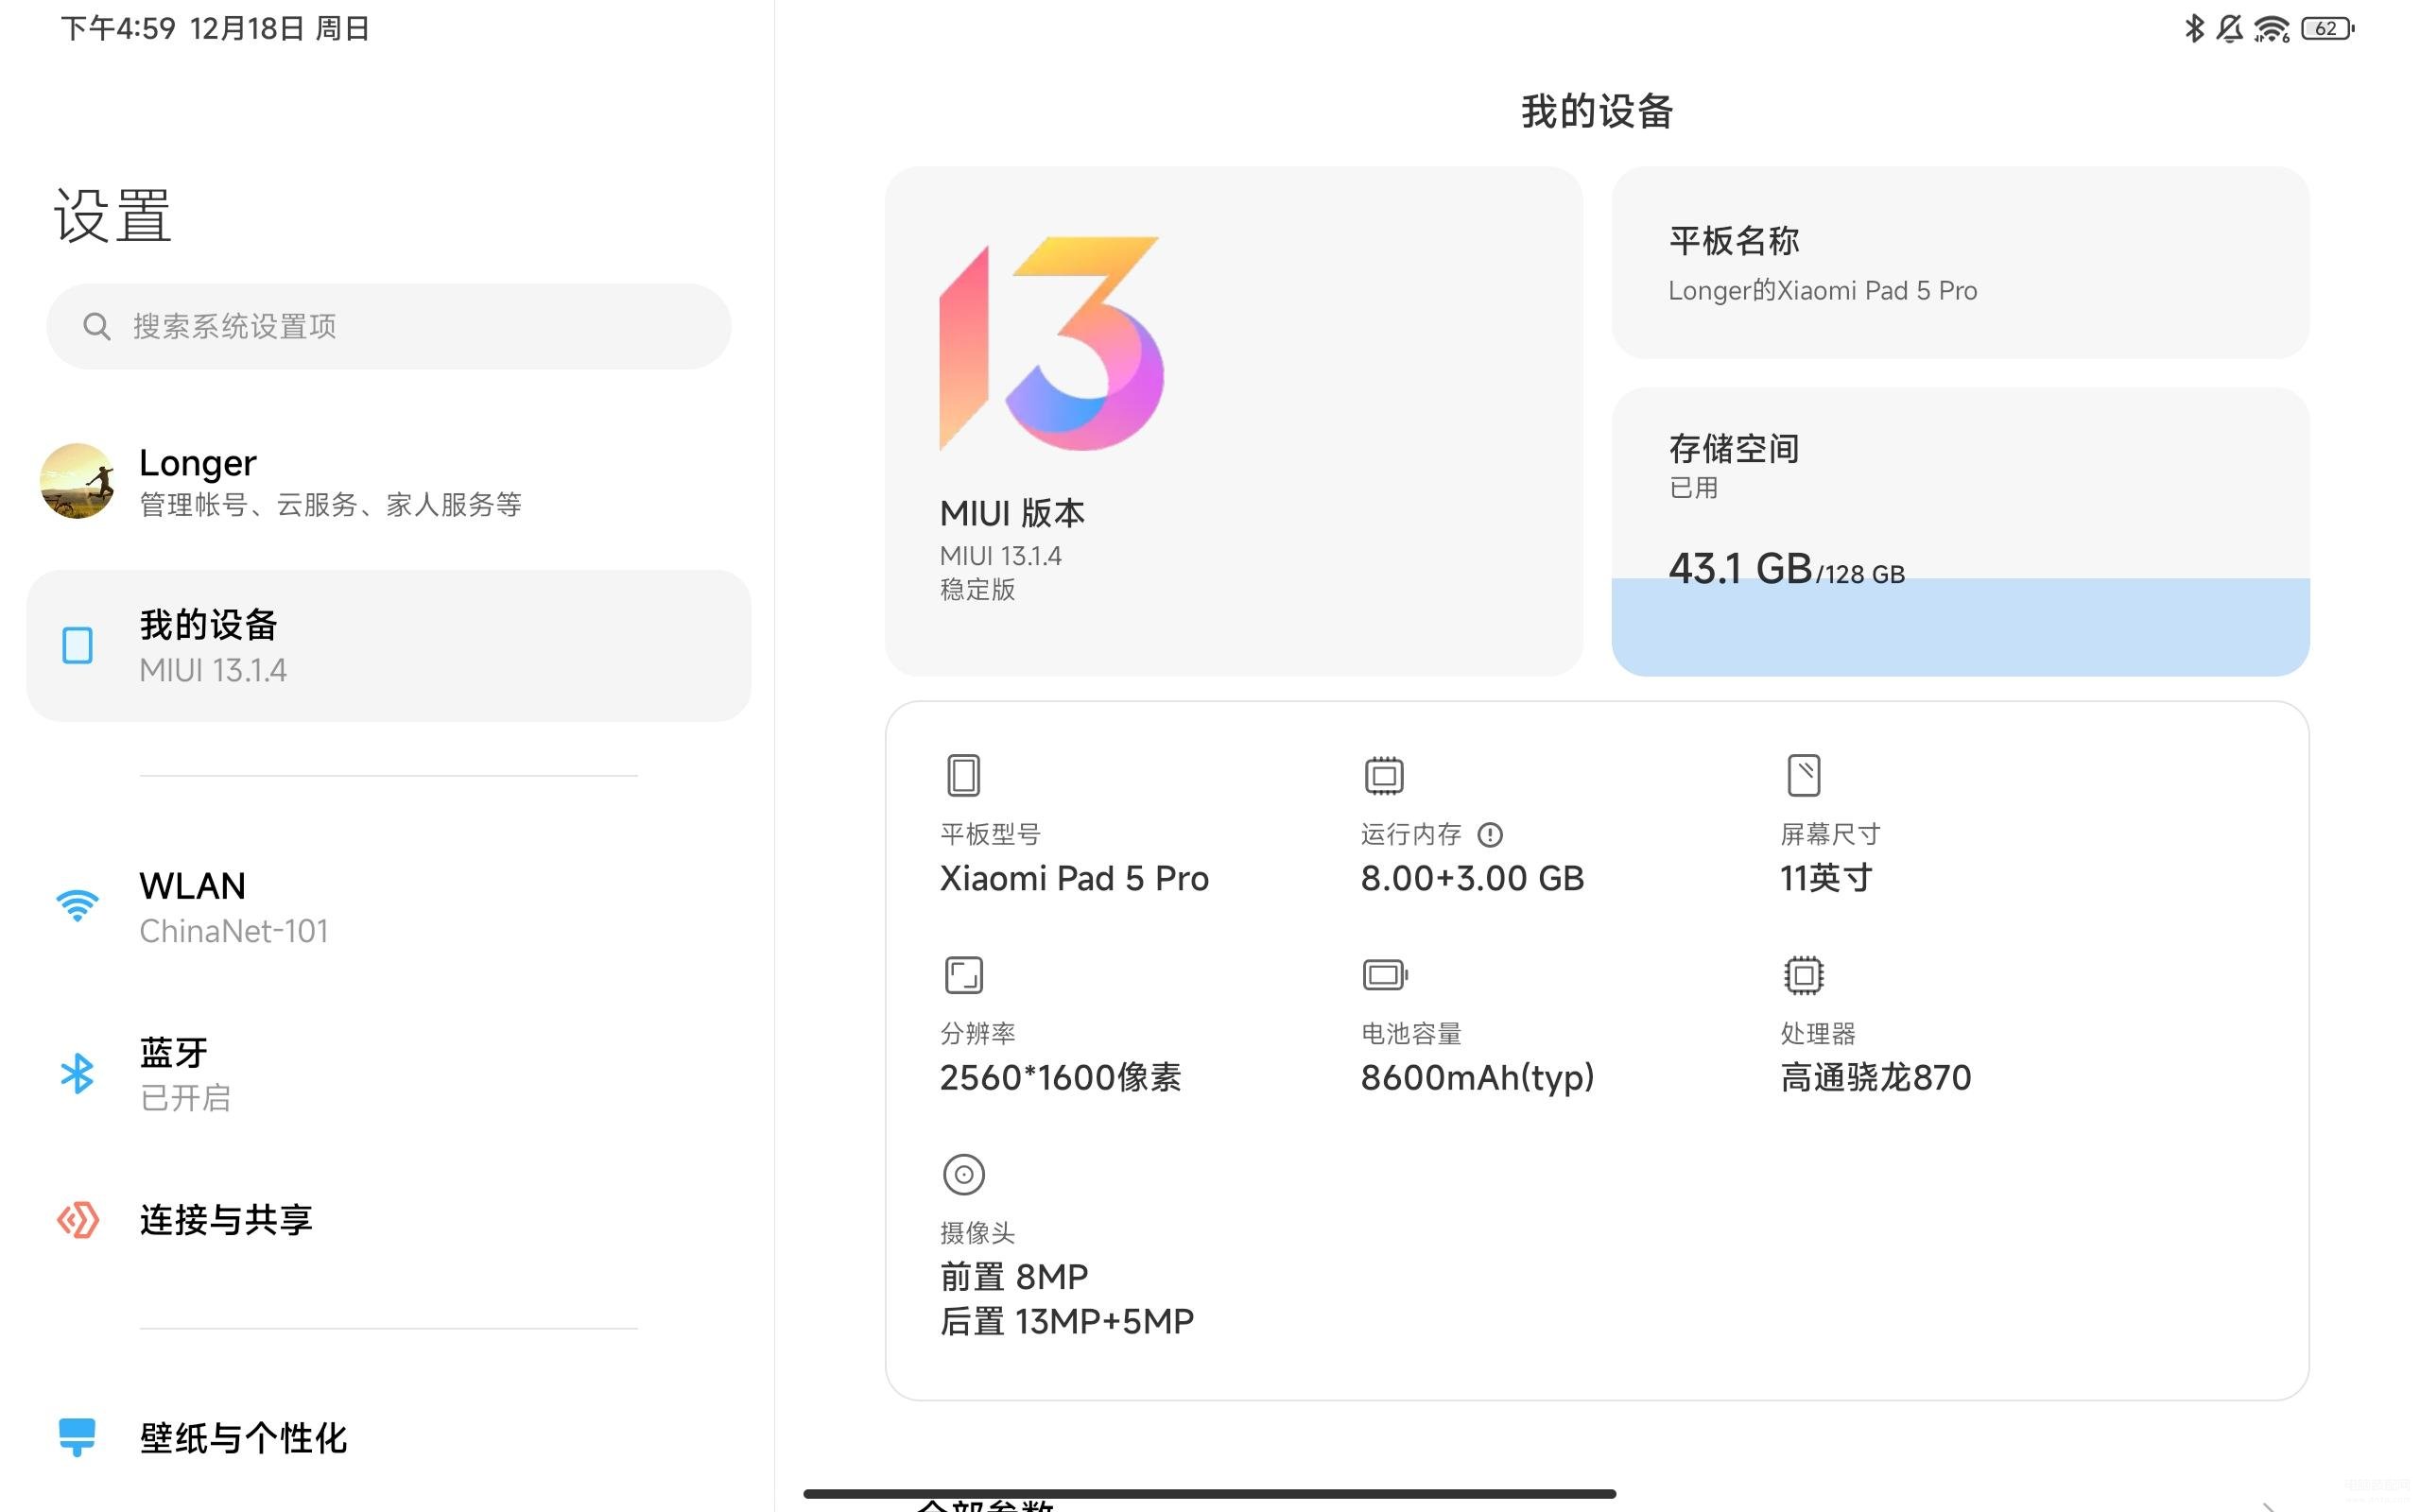
Task: Click the tablet icon beside 我的设备
Action: (x=77, y=645)
